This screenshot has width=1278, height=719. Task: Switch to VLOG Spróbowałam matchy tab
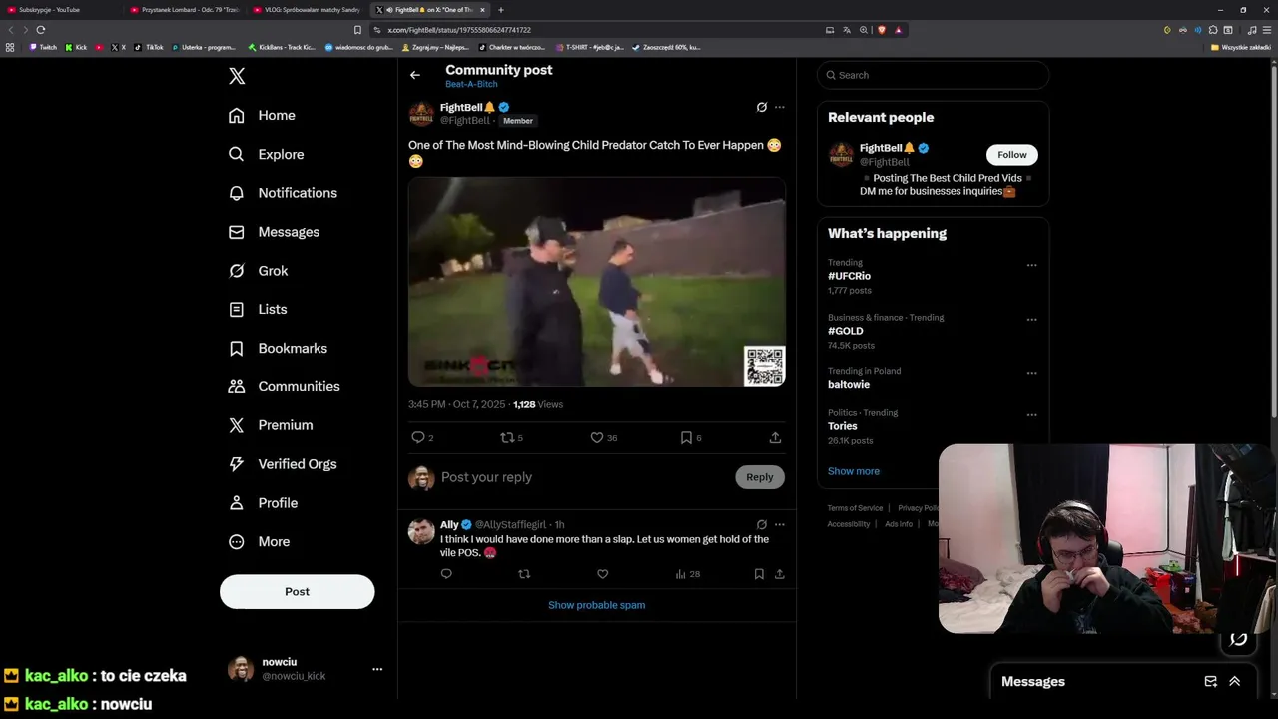point(308,10)
